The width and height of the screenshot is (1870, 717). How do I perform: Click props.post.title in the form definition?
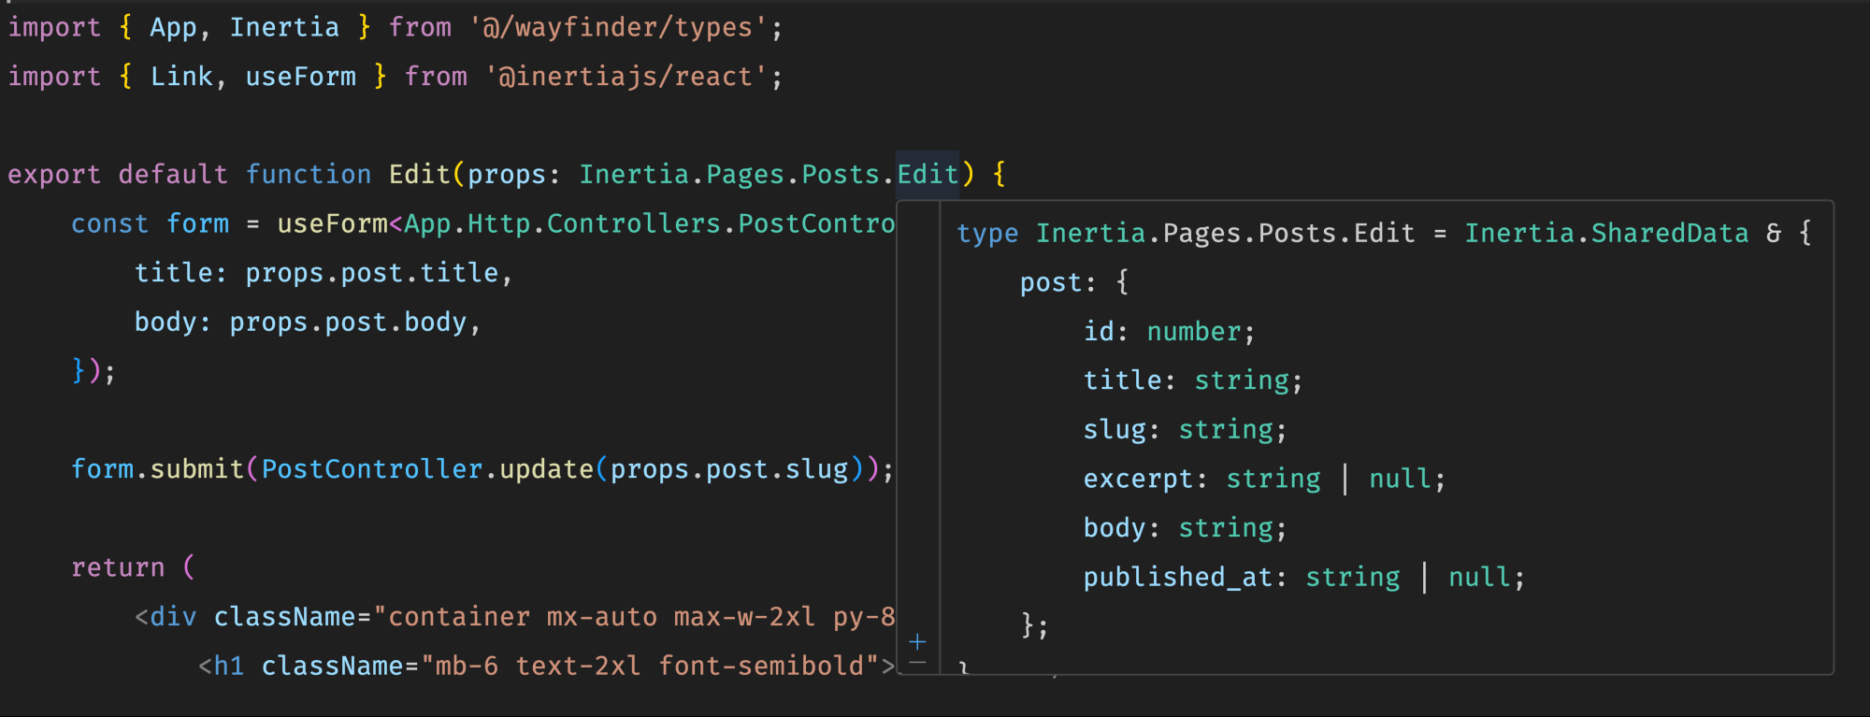[371, 273]
